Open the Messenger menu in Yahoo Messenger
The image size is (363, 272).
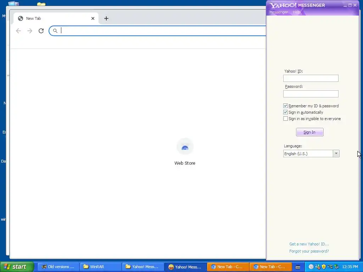[x=279, y=12]
